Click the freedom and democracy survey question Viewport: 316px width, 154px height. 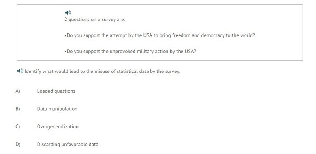point(160,35)
